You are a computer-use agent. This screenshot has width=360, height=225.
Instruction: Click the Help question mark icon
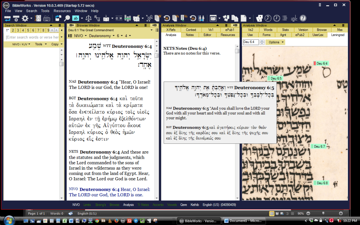303,18
